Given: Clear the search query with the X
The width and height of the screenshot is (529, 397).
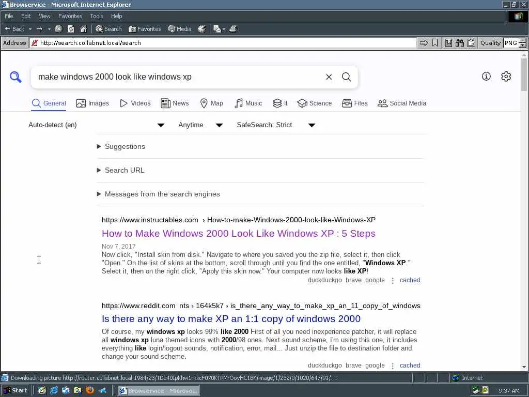Looking at the screenshot, I should click(329, 77).
